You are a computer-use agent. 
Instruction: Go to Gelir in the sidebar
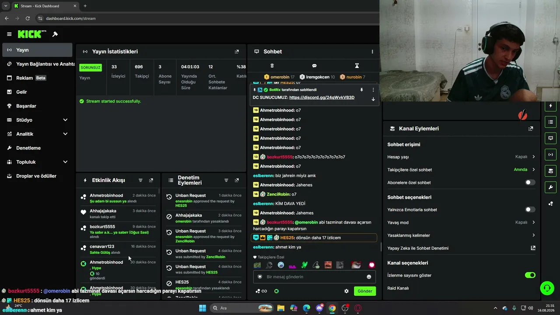pyautogui.click(x=38, y=92)
